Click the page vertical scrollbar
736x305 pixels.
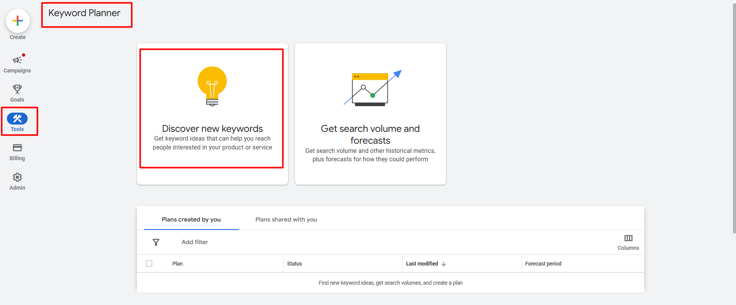pos(734,115)
